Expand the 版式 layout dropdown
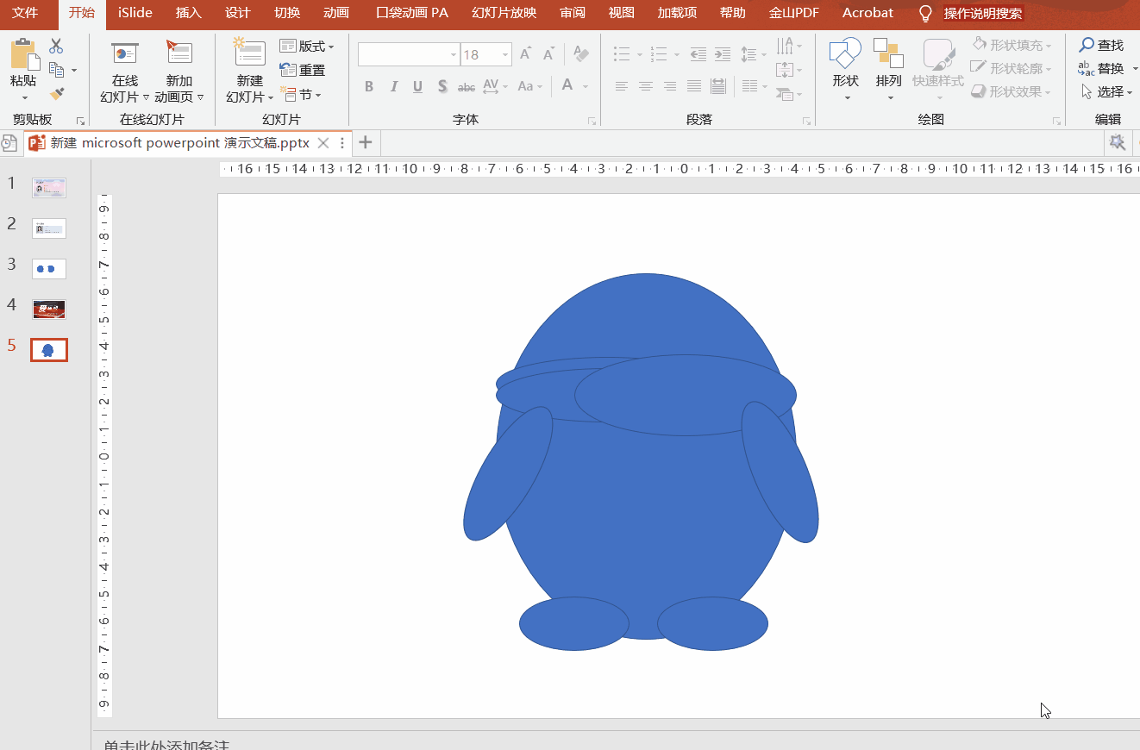 [307, 46]
